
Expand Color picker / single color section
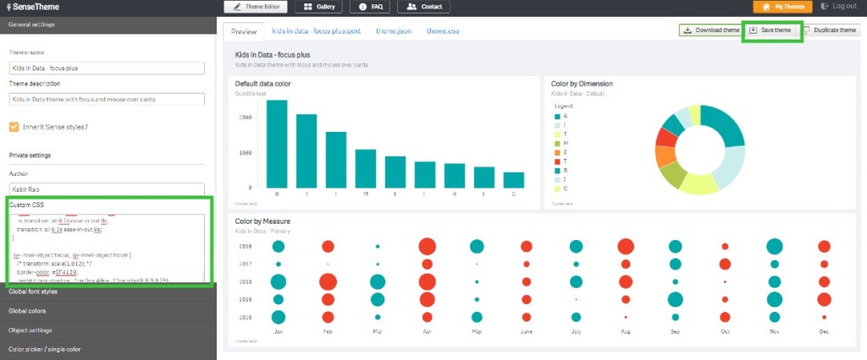click(x=108, y=348)
